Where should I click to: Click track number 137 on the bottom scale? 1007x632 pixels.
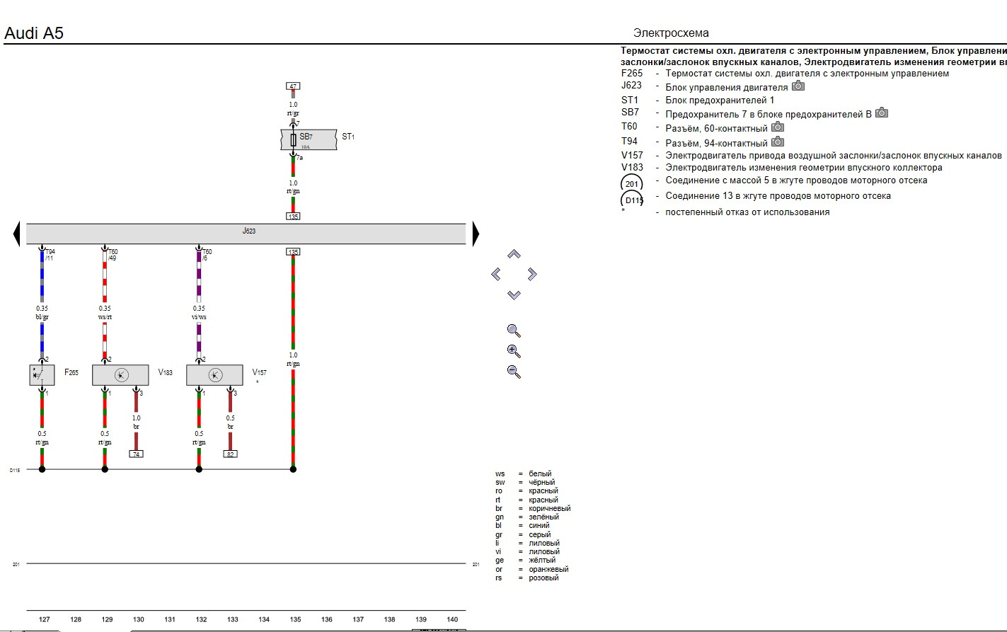point(358,619)
